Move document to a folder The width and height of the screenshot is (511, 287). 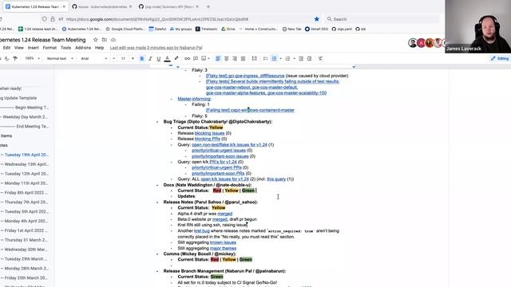tap(105, 40)
